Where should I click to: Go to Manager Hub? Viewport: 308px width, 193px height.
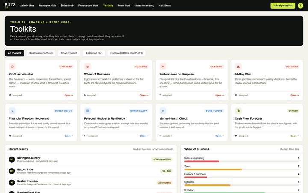(47, 6)
